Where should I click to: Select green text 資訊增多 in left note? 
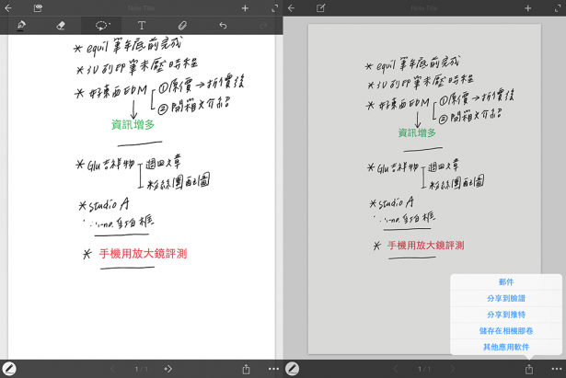coord(133,125)
